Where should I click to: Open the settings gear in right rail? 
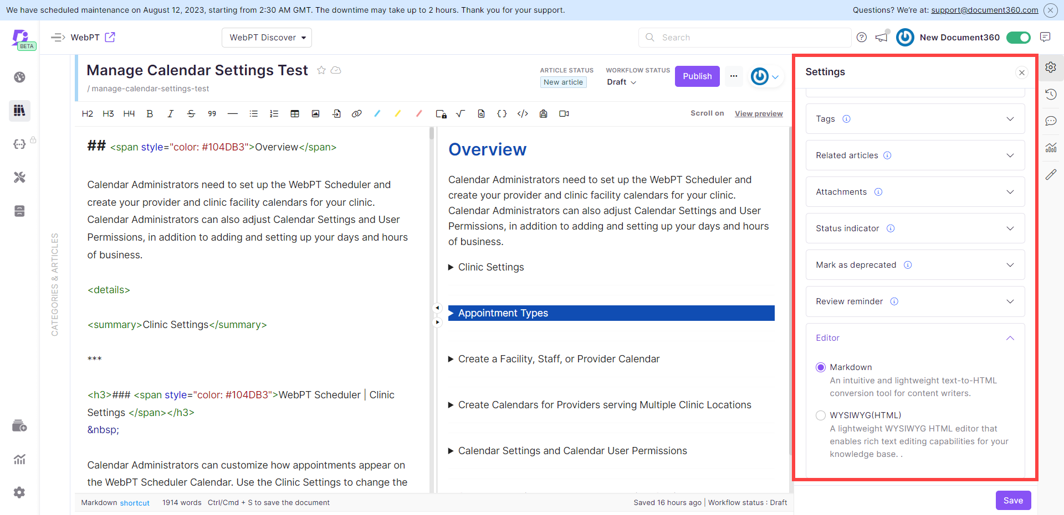click(1051, 67)
